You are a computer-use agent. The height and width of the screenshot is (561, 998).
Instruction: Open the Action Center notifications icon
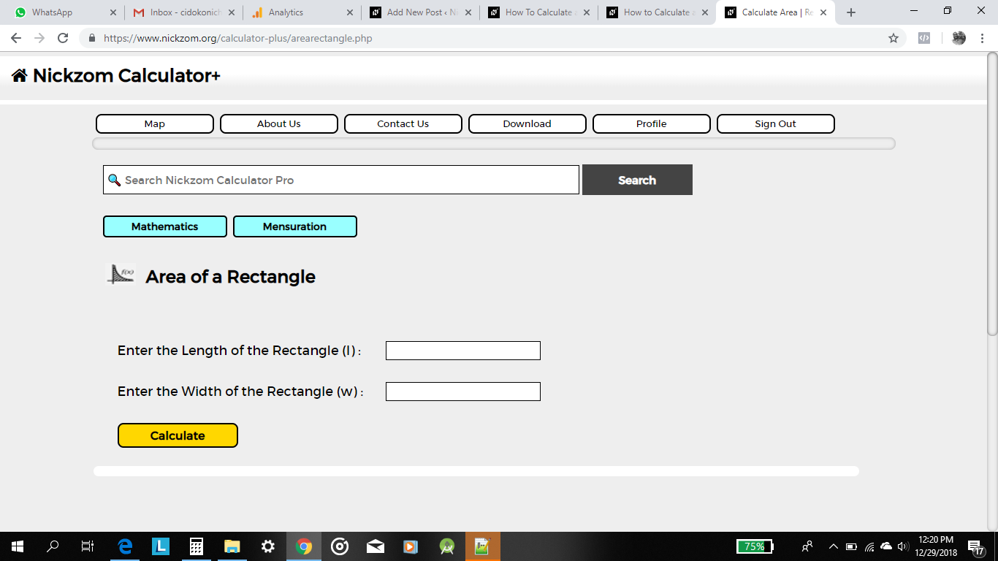(975, 546)
